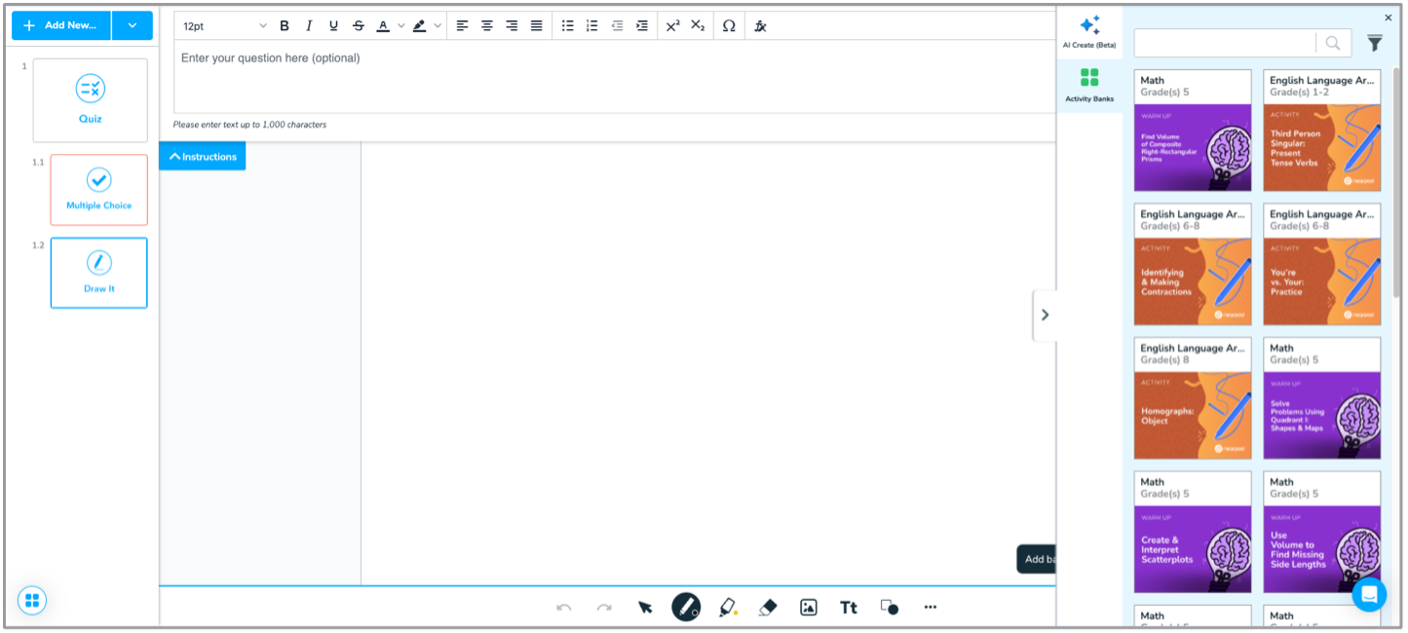The image size is (1408, 633).
Task: Select the pointer arrow tool
Action: (645, 608)
